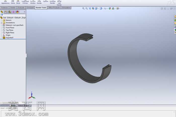The width and height of the screenshot is (176, 117).
Task: Click the Section View icon
Action: coord(93,8)
